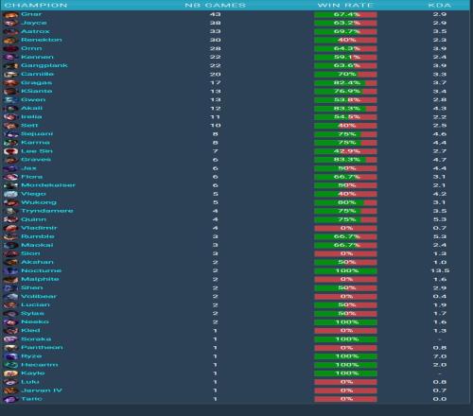Click Vladimir 0% win rate bar
The width and height of the screenshot is (473, 416).
[345, 228]
